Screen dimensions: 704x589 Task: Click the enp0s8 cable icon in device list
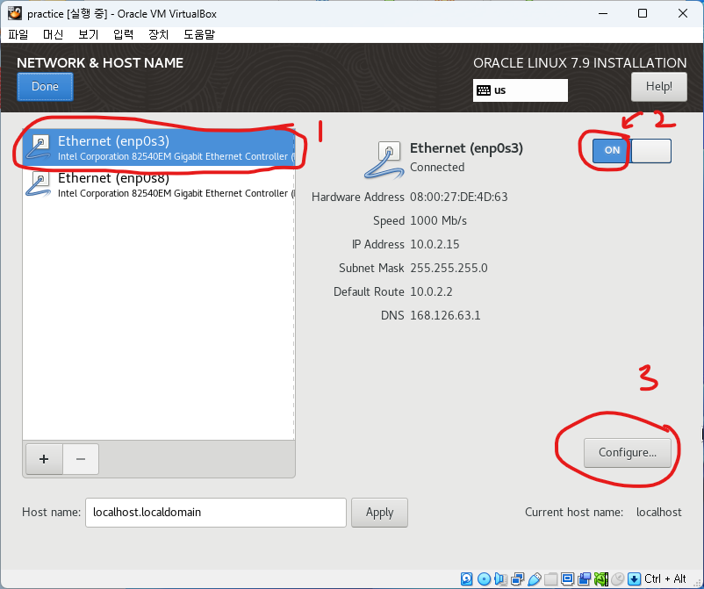39,184
